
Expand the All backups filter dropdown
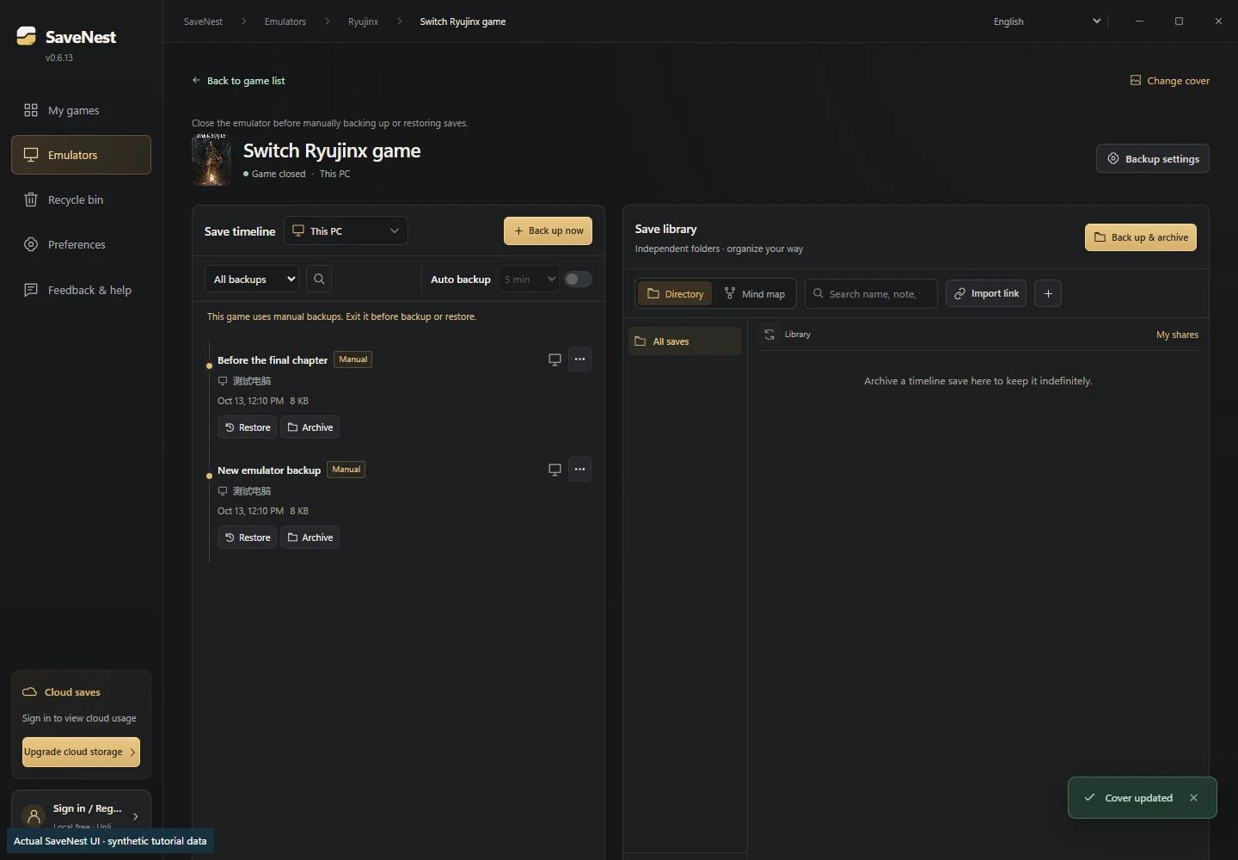click(252, 279)
